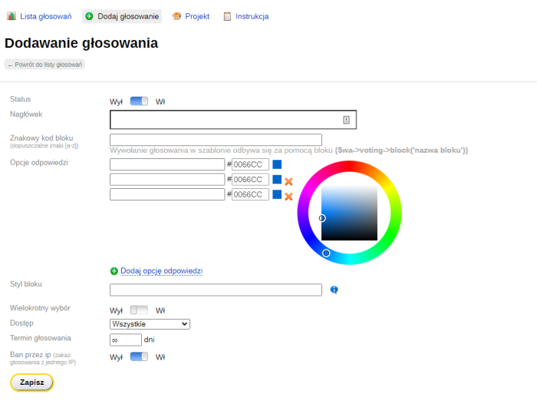Click the Instrukcja clipboard icon
Image resolution: width=537 pixels, height=401 pixels.
tap(227, 16)
